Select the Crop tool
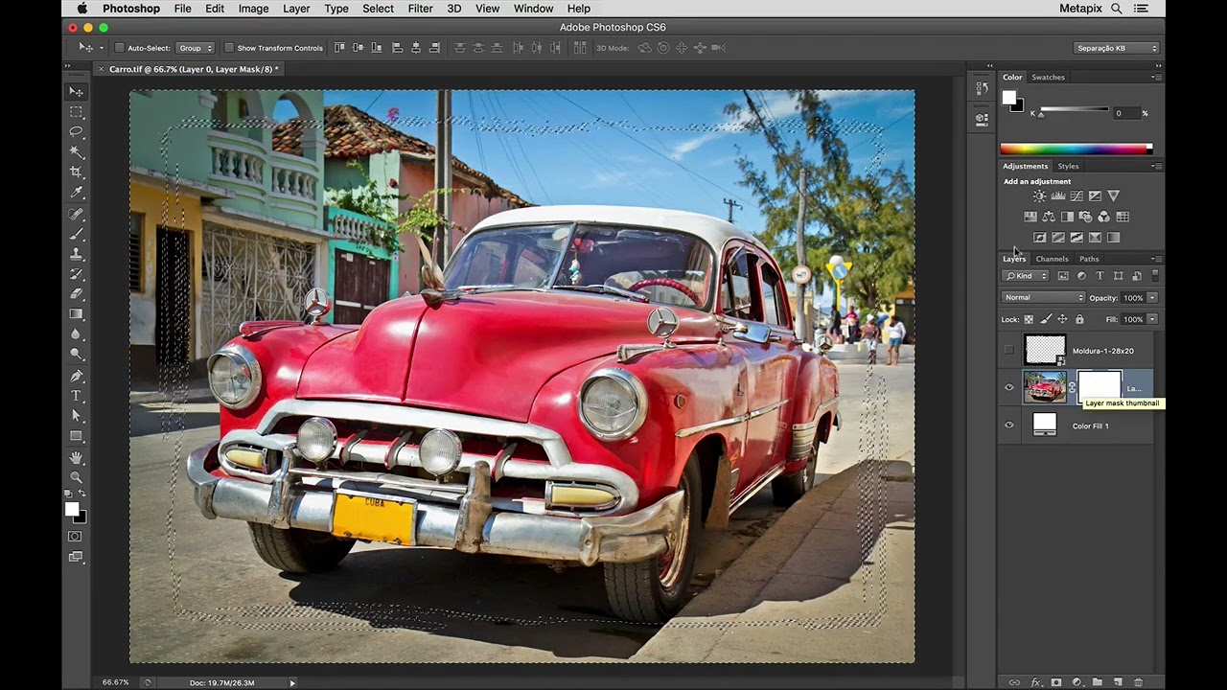This screenshot has height=690, width=1227. click(x=76, y=172)
